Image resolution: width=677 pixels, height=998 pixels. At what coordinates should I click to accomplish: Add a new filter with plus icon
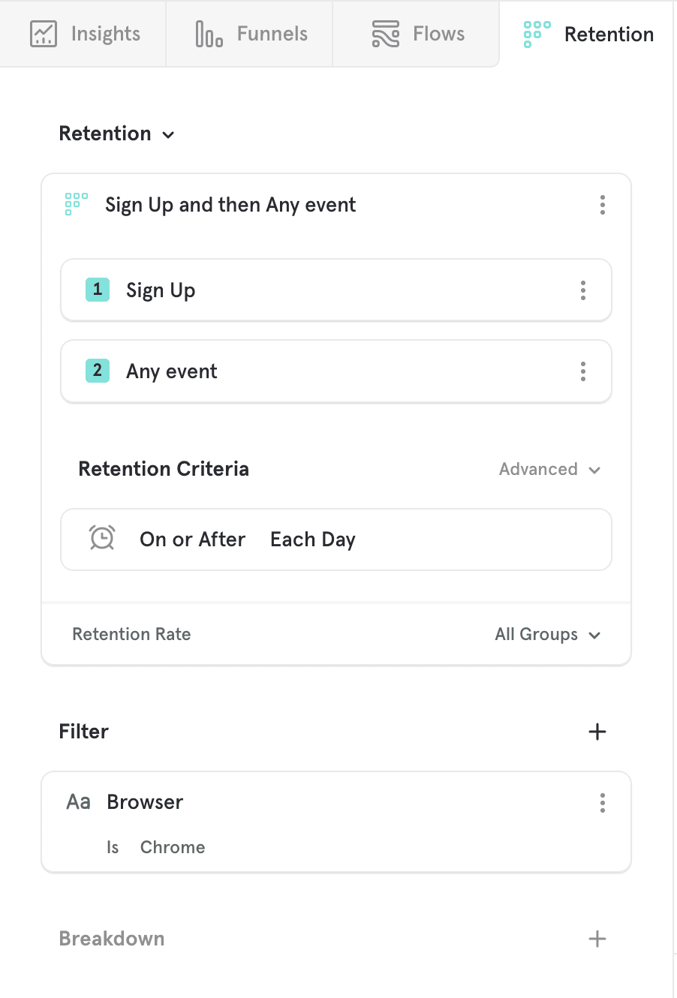597,732
